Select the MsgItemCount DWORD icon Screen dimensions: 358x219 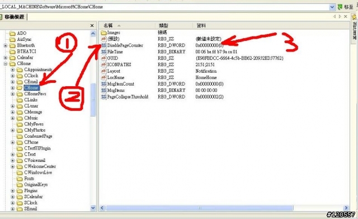pyautogui.click(x=103, y=84)
